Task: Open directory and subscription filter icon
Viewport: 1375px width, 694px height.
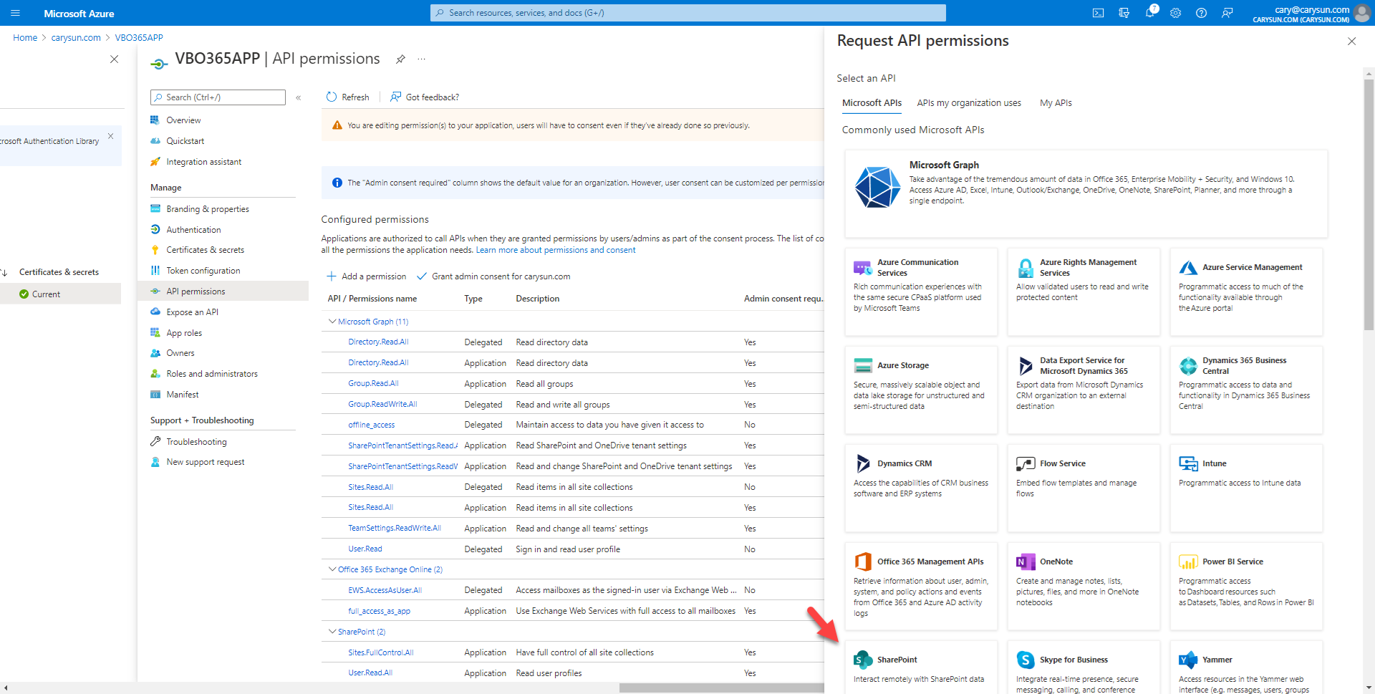Action: (1124, 13)
